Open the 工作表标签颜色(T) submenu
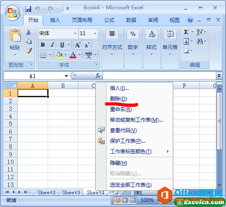 coord(135,152)
